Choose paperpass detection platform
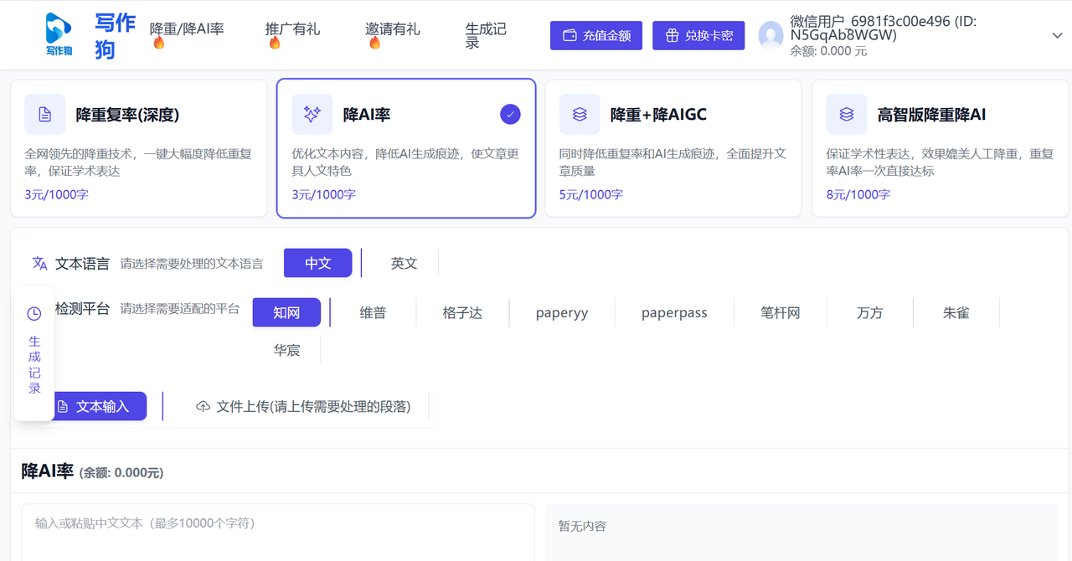The height and width of the screenshot is (561, 1072). [674, 312]
